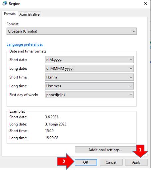
Task: Click the Apply button
Action: (136, 162)
